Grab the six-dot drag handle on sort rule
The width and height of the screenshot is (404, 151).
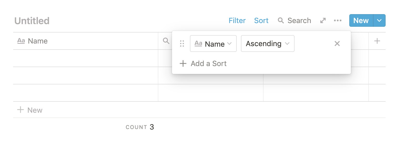tap(182, 44)
